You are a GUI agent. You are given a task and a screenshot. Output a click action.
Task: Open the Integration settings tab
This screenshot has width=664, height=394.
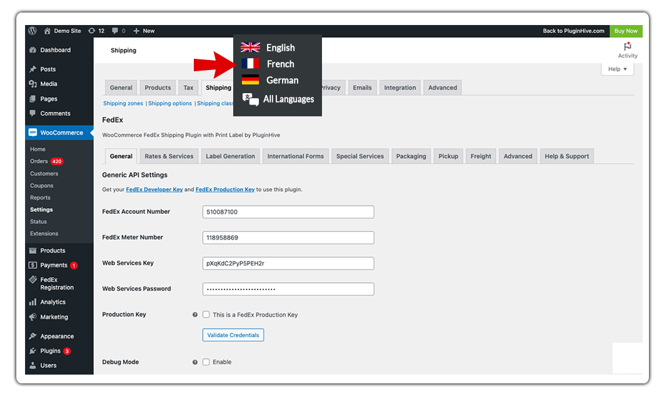[x=400, y=88]
